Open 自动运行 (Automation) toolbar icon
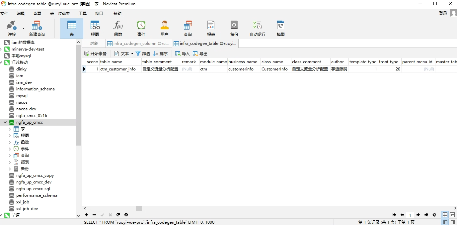Viewport: 457px width, 225px height. (257, 28)
